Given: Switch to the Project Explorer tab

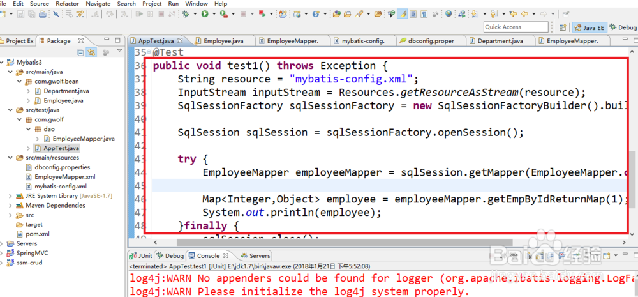Looking at the screenshot, I should point(17,41).
